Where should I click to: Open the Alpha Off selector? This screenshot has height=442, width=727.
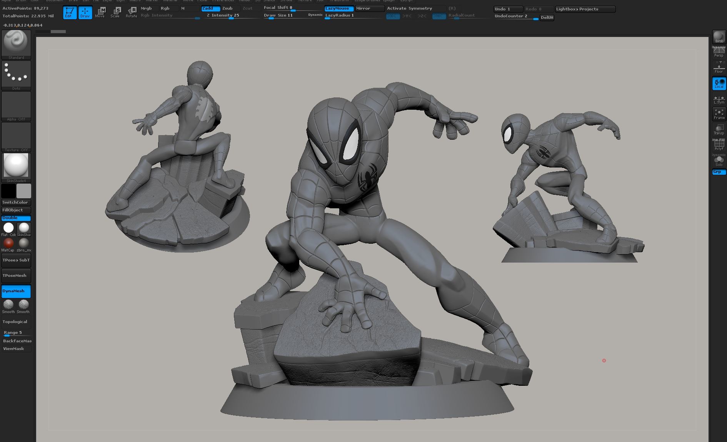tap(16, 106)
